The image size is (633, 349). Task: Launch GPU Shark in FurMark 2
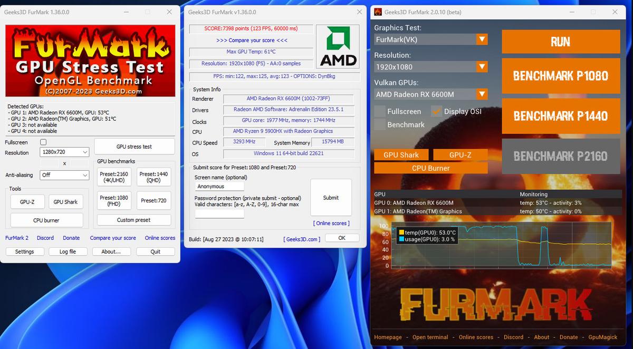point(401,154)
